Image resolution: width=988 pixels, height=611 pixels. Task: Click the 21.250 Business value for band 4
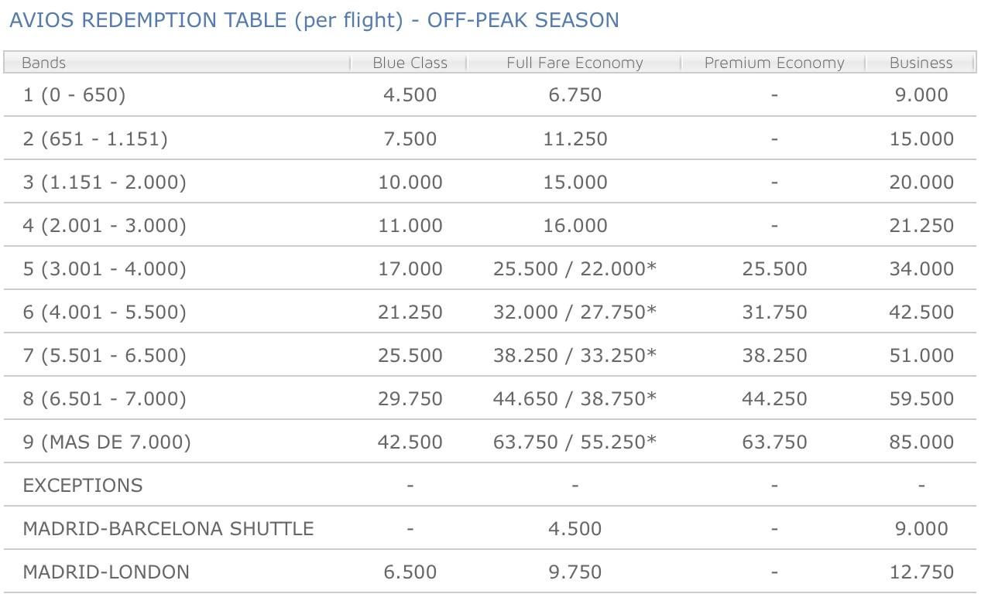921,225
